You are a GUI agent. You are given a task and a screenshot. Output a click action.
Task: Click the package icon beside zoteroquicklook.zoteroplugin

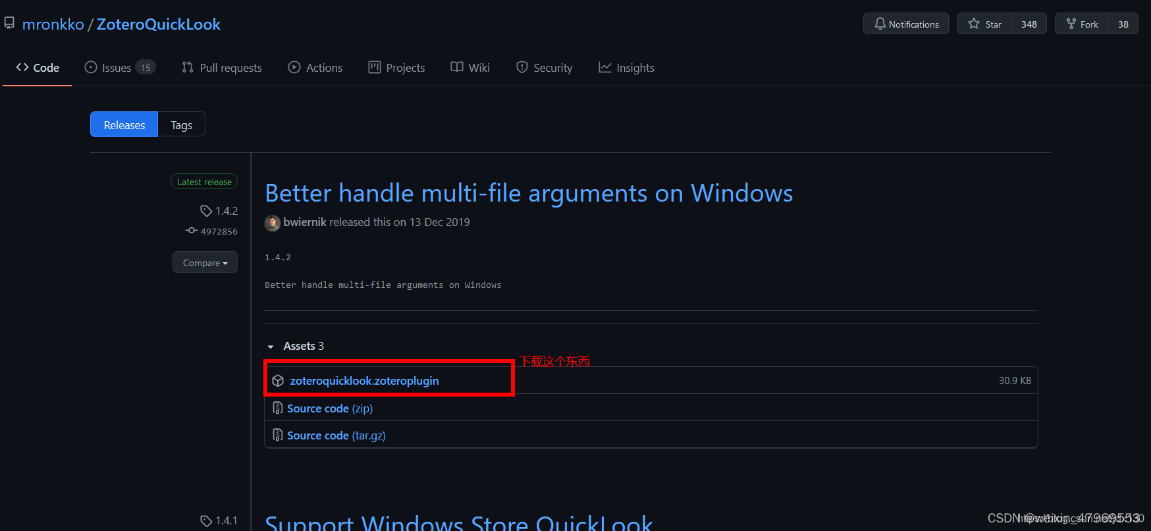(x=278, y=381)
